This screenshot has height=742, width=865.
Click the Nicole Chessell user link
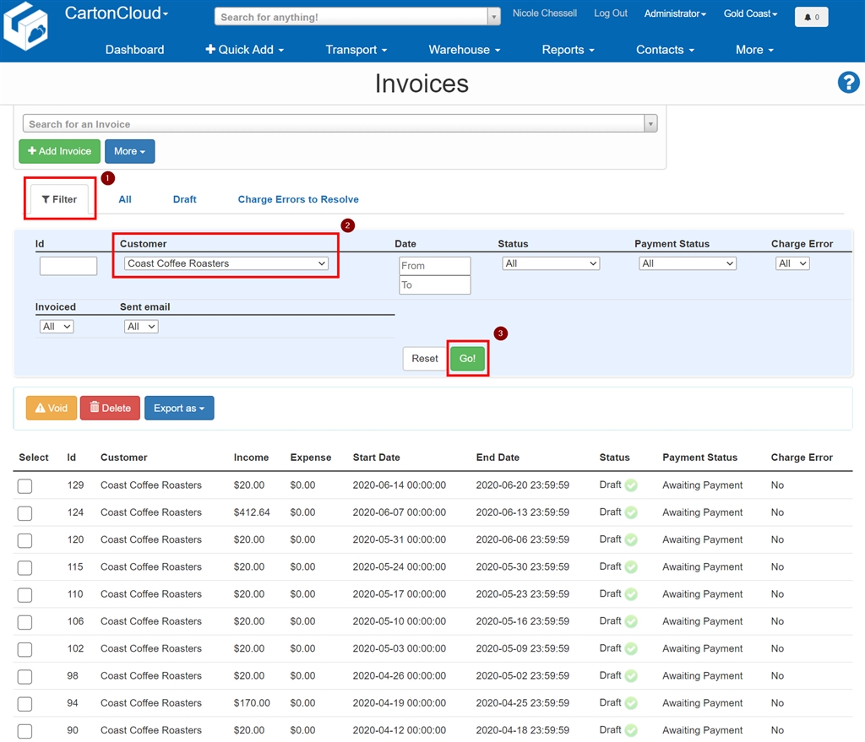545,14
